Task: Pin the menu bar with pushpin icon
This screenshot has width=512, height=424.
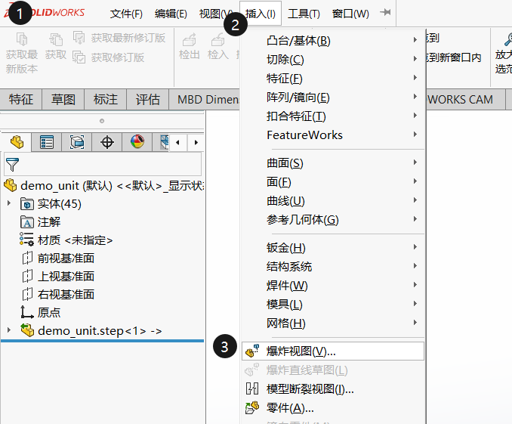Action: [386, 13]
